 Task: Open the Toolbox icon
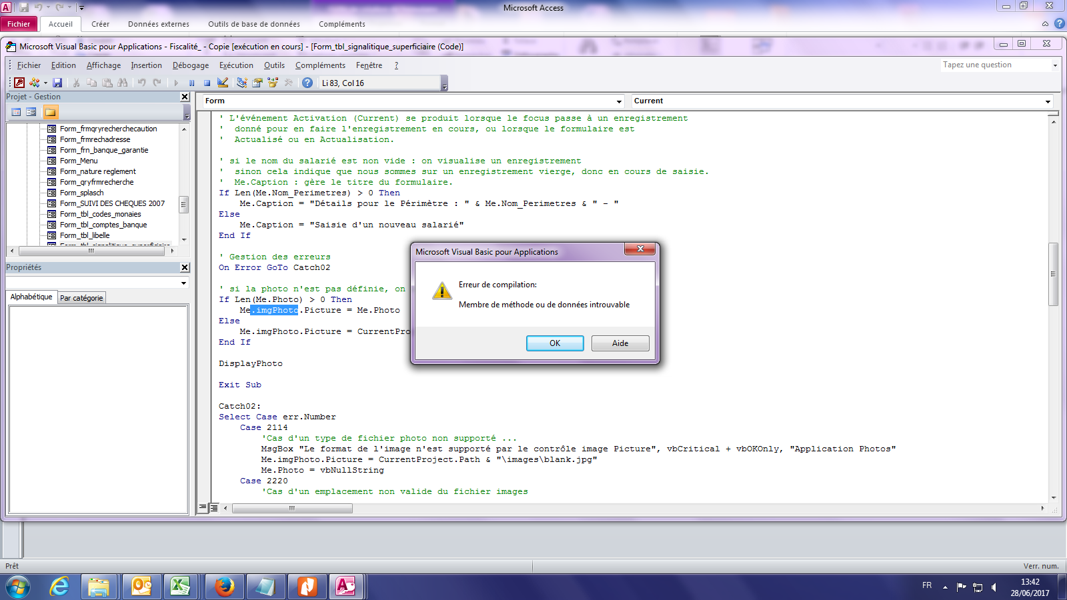pos(288,83)
